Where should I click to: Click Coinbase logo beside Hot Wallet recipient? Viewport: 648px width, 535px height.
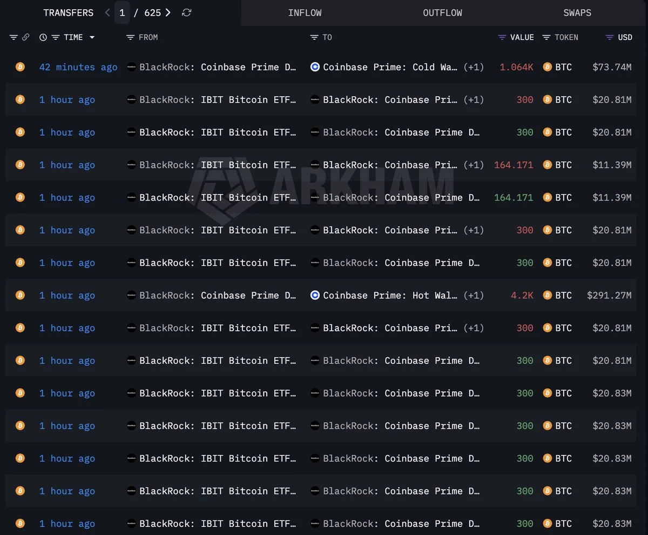[x=315, y=295]
